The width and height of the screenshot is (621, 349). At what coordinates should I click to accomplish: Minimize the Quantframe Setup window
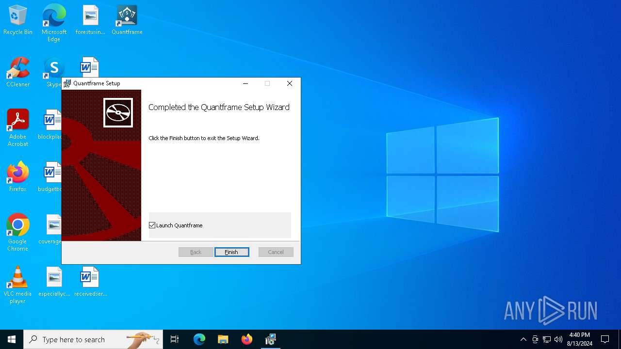tap(245, 83)
